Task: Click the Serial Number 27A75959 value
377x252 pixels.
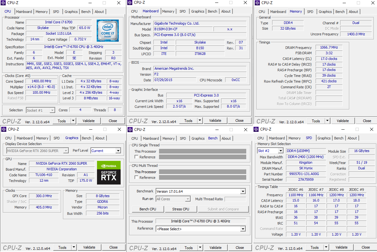Action: [306, 179]
